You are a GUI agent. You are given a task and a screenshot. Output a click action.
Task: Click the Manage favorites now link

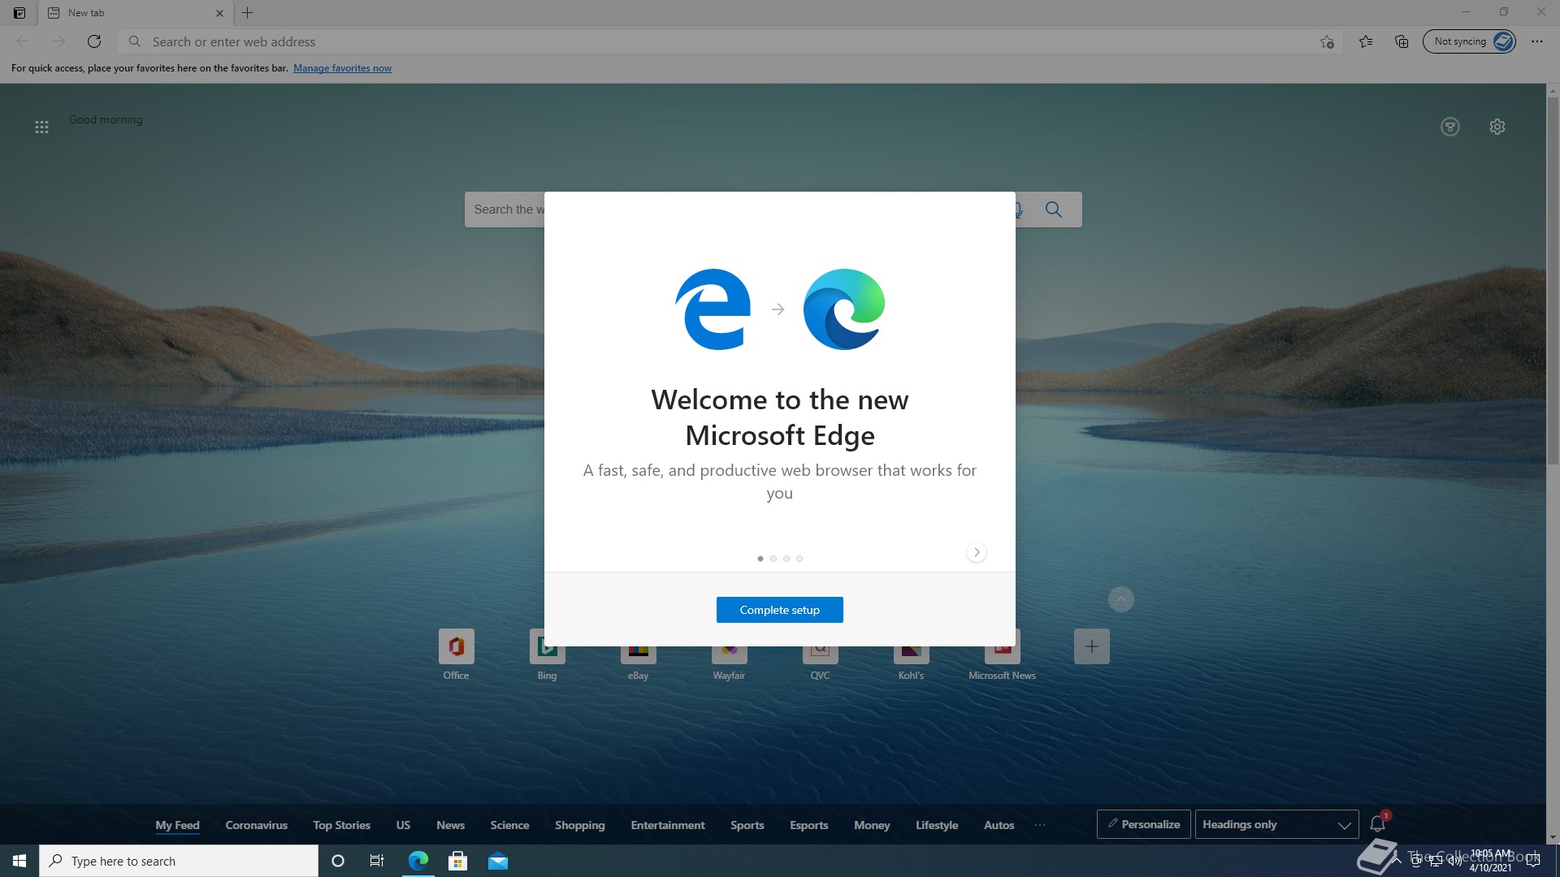coord(342,68)
